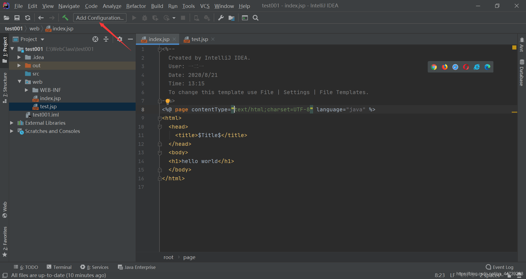
Task: Toggle the 2: Favorites tool window
Action: click(x=5, y=242)
